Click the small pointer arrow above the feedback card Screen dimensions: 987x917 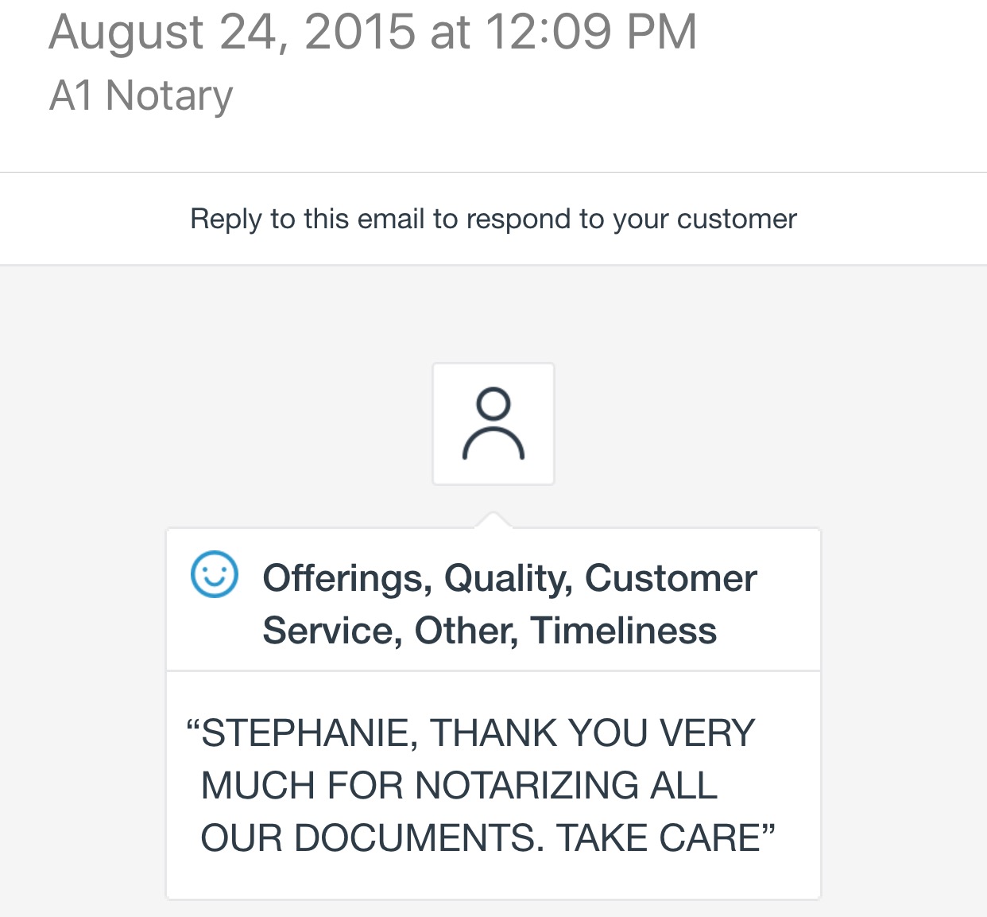(x=493, y=519)
